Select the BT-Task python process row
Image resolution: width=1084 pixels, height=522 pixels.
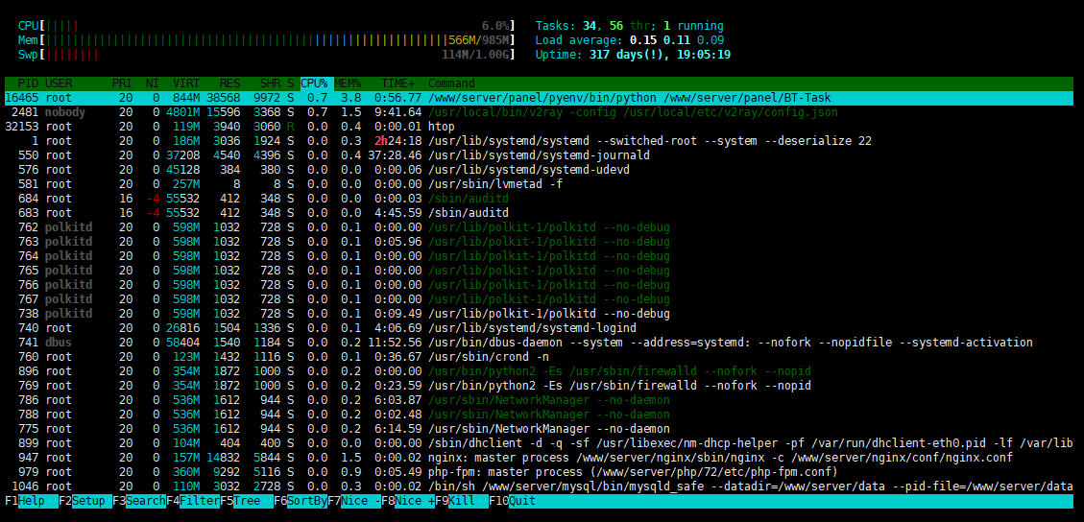click(x=540, y=98)
